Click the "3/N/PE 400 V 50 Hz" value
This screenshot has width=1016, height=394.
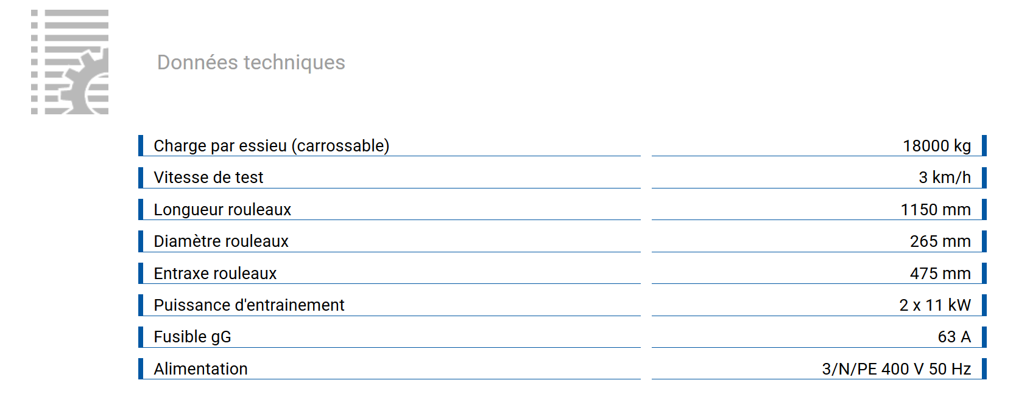(x=896, y=369)
